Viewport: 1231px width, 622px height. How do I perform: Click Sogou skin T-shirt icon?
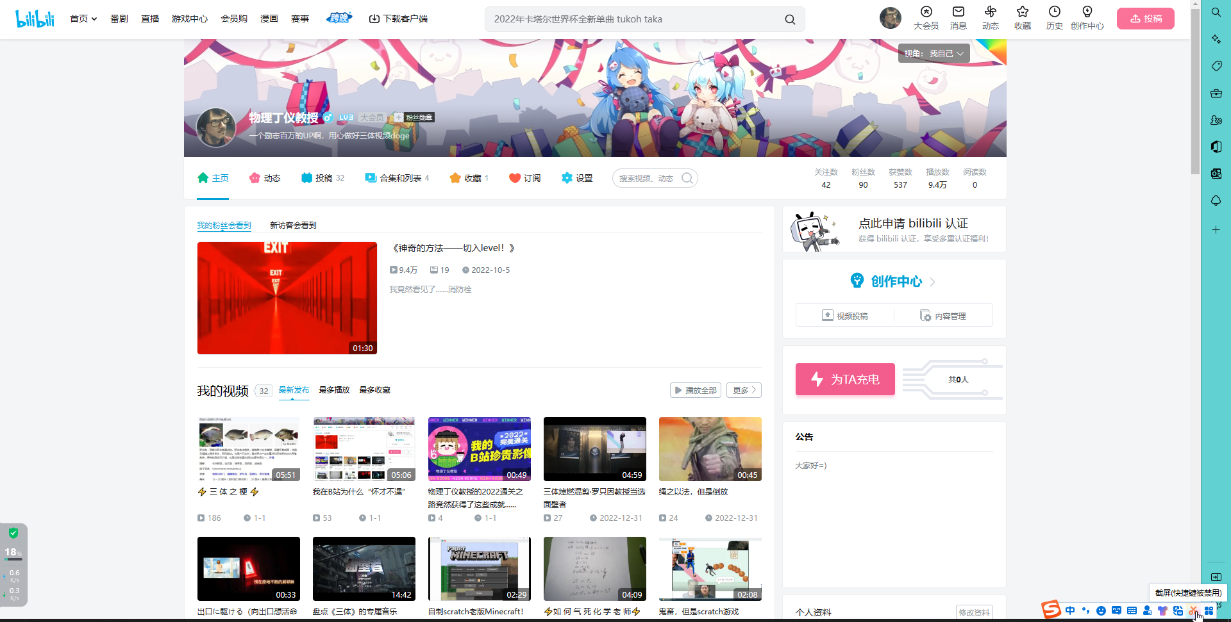pos(1162,610)
